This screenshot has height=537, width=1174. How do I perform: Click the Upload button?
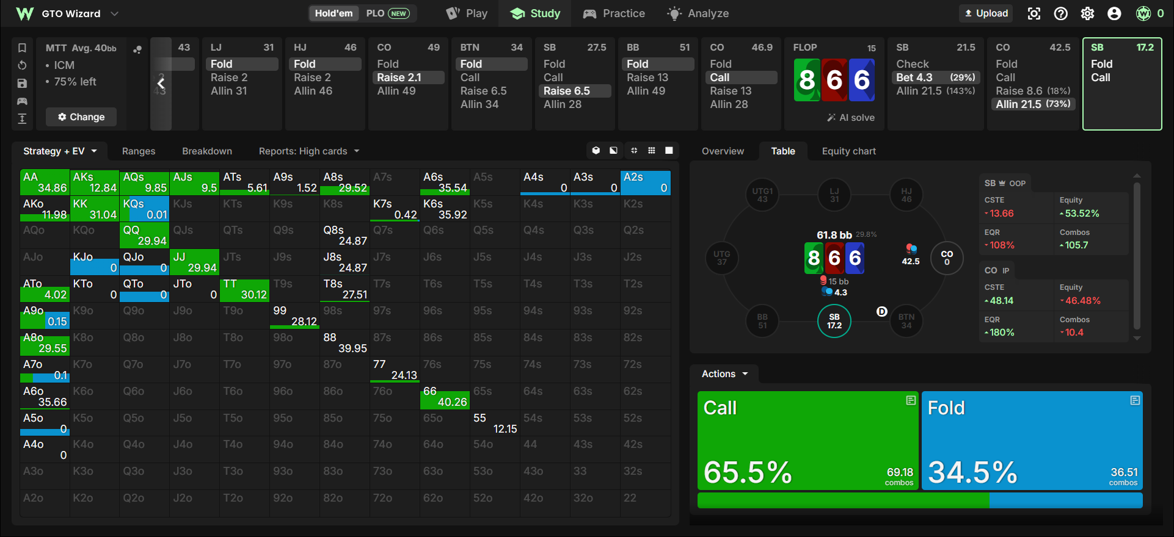(x=986, y=13)
